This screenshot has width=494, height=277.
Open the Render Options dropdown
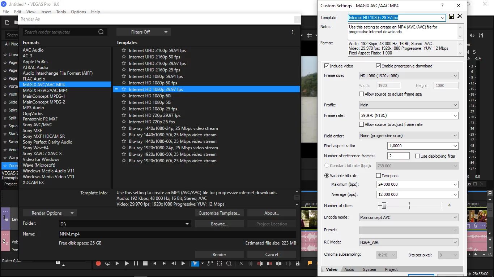50,213
